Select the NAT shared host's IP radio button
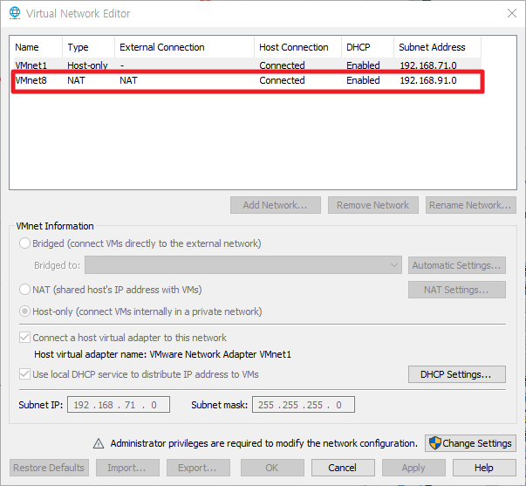The width and height of the screenshot is (526, 486). point(24,290)
